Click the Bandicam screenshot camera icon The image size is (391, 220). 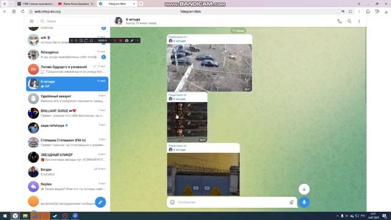pyautogui.click(x=126, y=40)
